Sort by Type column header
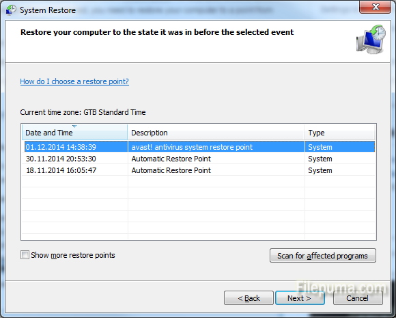 (x=340, y=132)
